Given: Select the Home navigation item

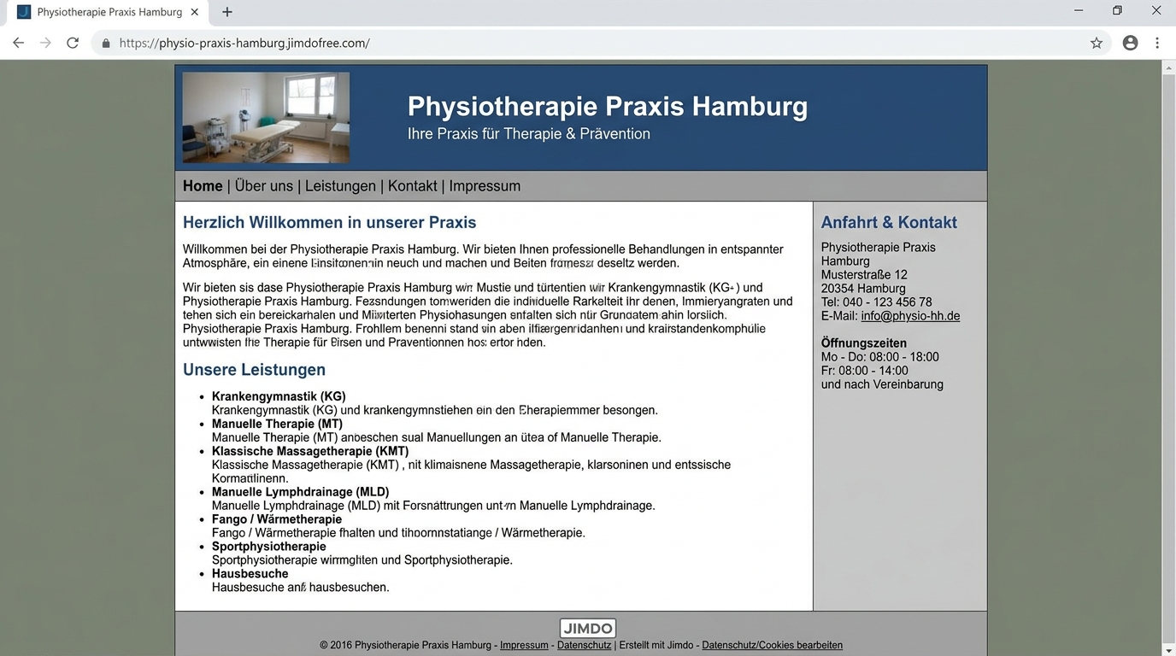Looking at the screenshot, I should (203, 185).
